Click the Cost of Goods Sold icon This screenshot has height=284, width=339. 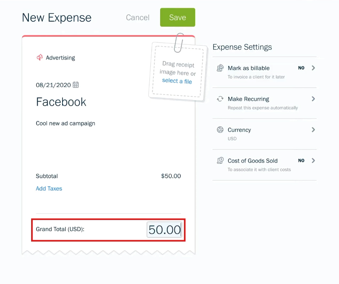(x=220, y=160)
